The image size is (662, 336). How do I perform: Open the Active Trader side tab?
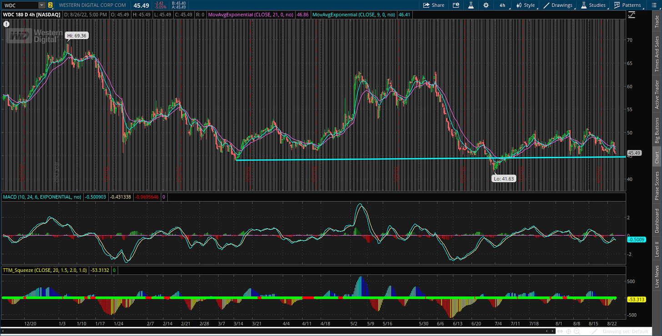[657, 95]
